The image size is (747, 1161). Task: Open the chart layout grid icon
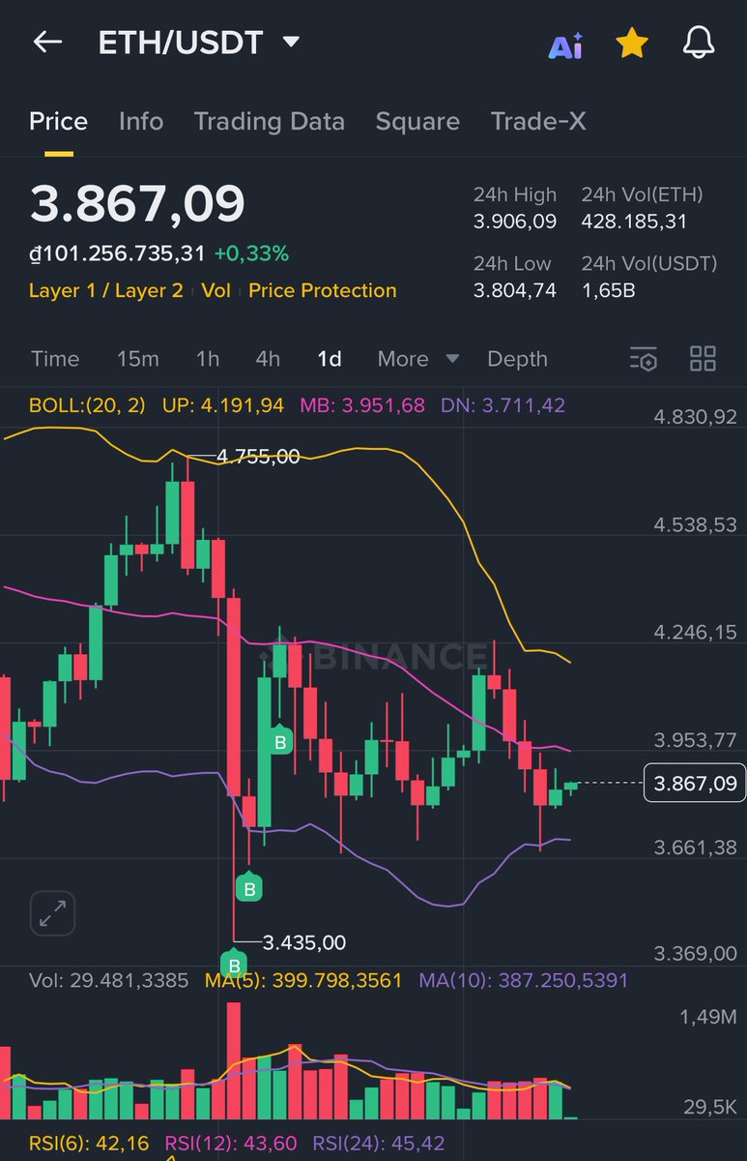coord(703,358)
